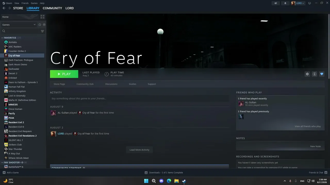Open Discord from the taskbar
This screenshot has width=330, height=185.
pos(161,181)
